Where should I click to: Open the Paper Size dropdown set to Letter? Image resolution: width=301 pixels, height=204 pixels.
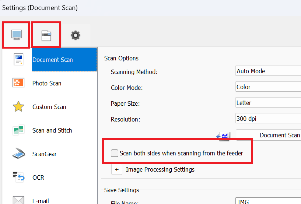[268, 103]
